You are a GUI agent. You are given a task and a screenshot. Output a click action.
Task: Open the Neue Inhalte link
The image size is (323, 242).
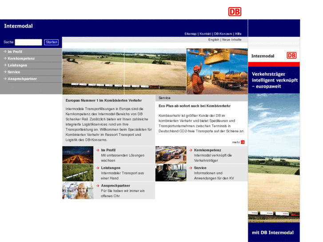[232, 40]
